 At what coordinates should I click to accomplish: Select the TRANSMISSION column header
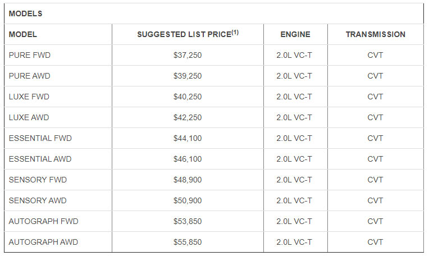coord(375,34)
